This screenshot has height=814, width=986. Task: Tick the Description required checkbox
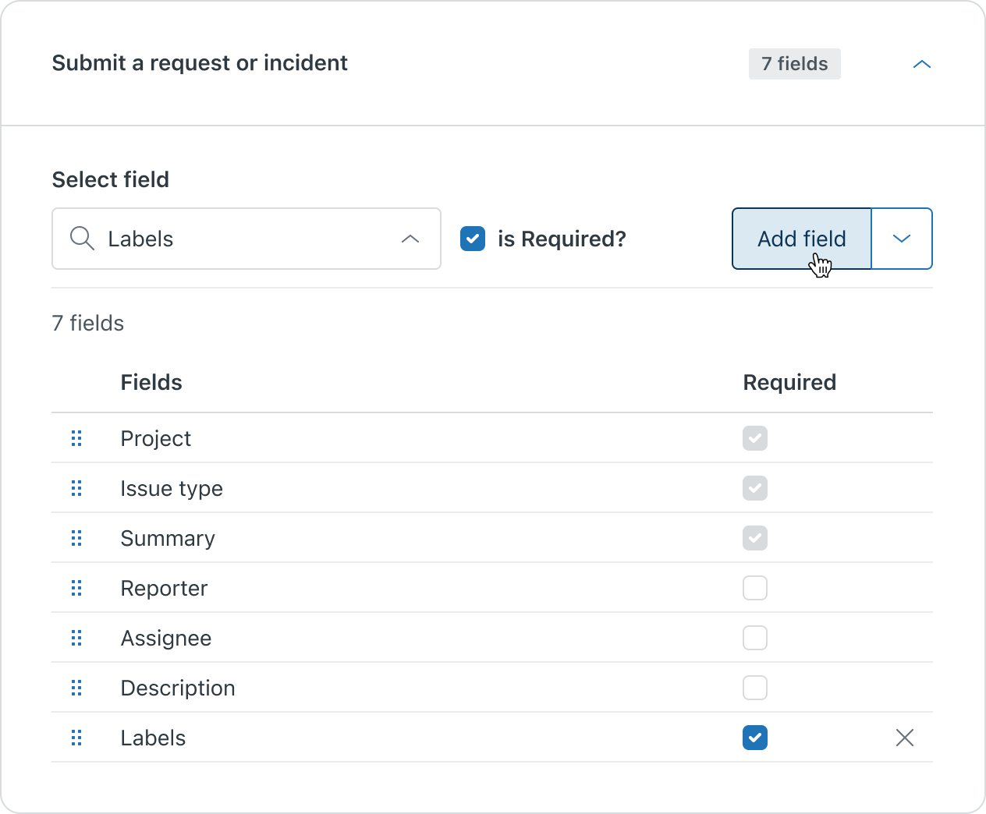(754, 688)
